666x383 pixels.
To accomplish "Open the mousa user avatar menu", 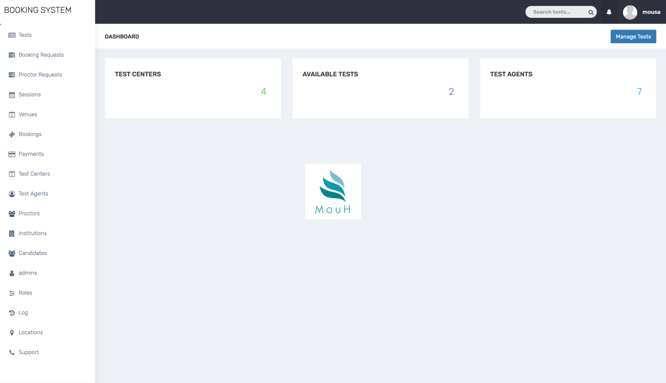I will tap(630, 12).
